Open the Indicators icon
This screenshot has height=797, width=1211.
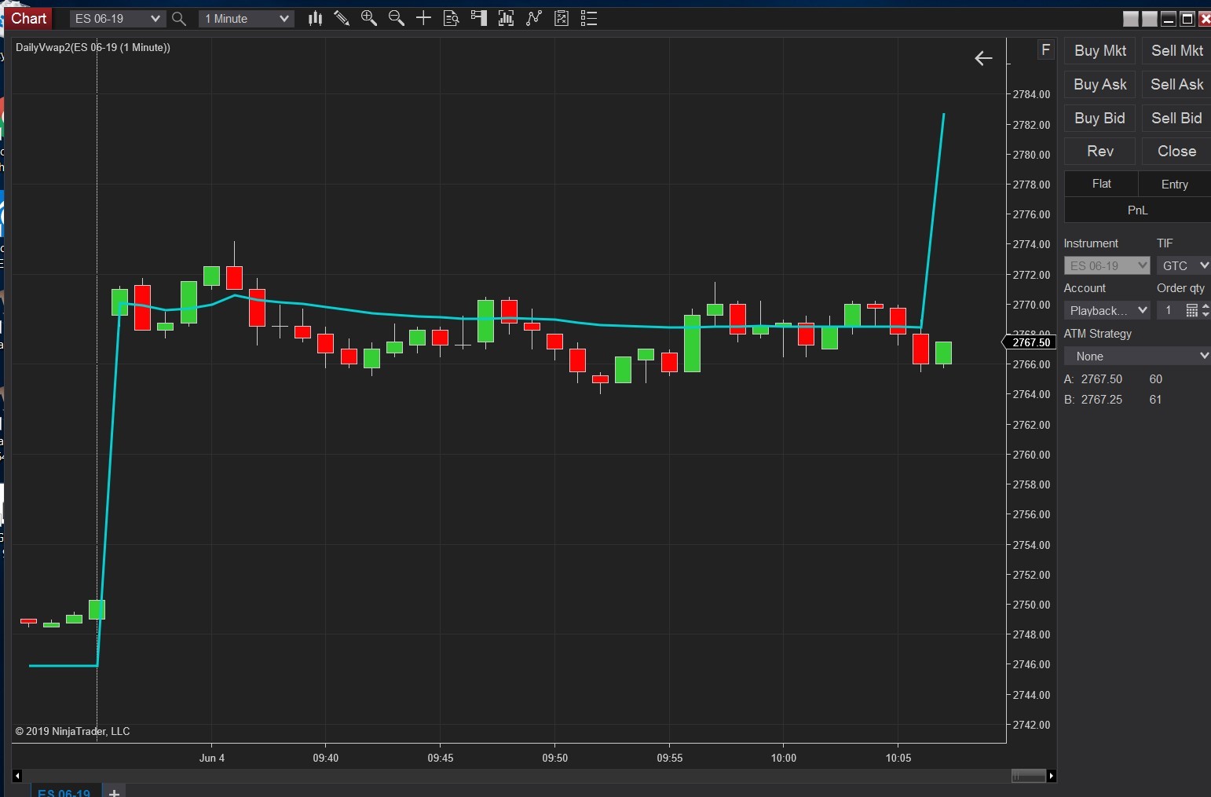(534, 18)
